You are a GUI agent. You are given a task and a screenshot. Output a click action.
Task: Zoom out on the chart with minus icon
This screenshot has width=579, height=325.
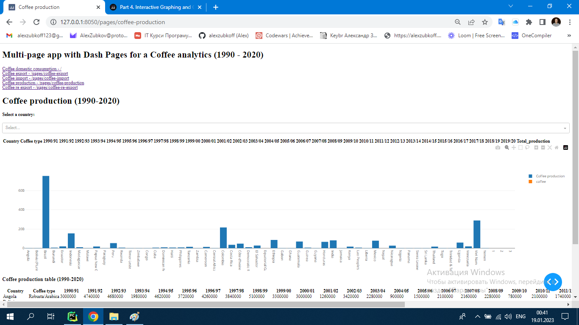[543, 148]
